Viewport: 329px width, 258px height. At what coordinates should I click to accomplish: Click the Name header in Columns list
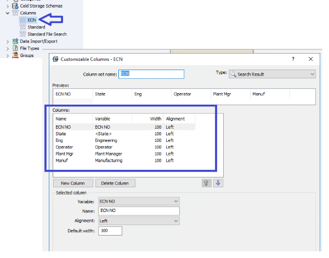tap(73, 119)
